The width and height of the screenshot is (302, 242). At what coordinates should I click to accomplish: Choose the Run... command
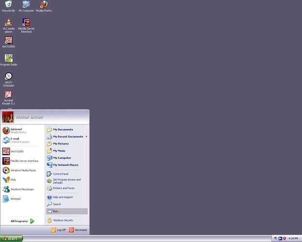point(67,211)
